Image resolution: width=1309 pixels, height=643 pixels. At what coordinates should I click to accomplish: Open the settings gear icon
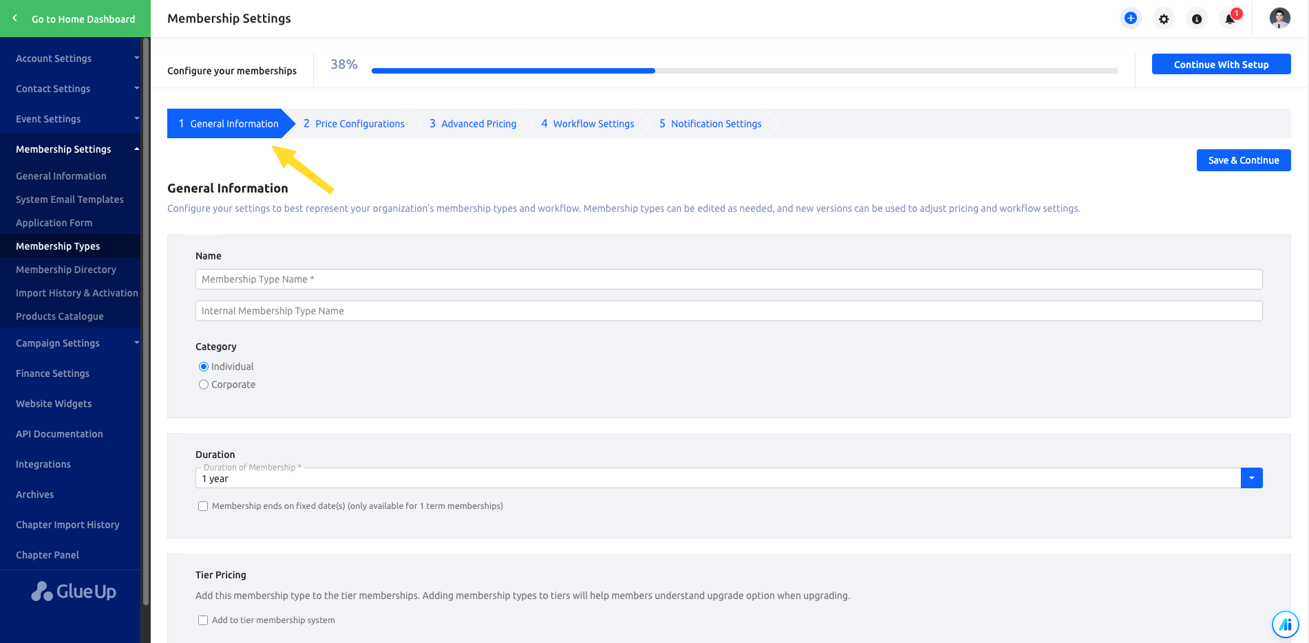tap(1164, 19)
